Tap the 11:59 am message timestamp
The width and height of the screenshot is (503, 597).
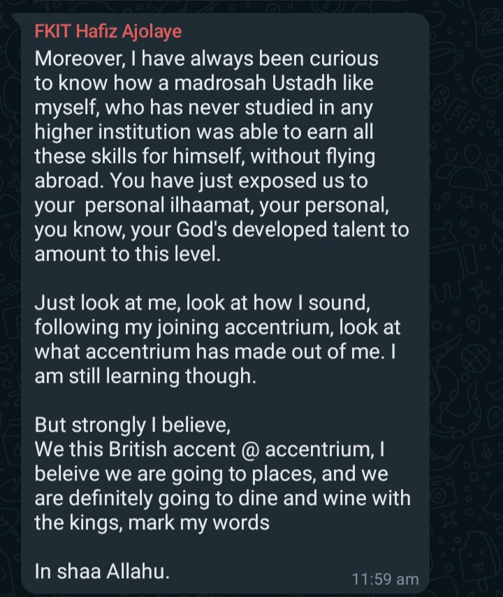385,579
